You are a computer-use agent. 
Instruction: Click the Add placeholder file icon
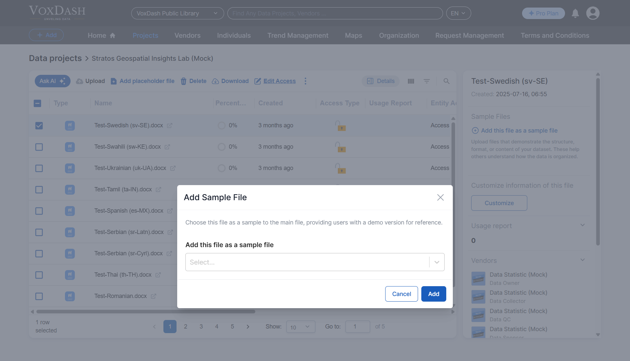[114, 81]
